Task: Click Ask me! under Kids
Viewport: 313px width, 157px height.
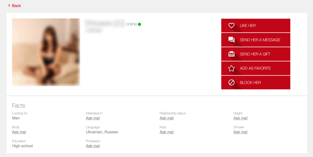Action: pos(167,132)
